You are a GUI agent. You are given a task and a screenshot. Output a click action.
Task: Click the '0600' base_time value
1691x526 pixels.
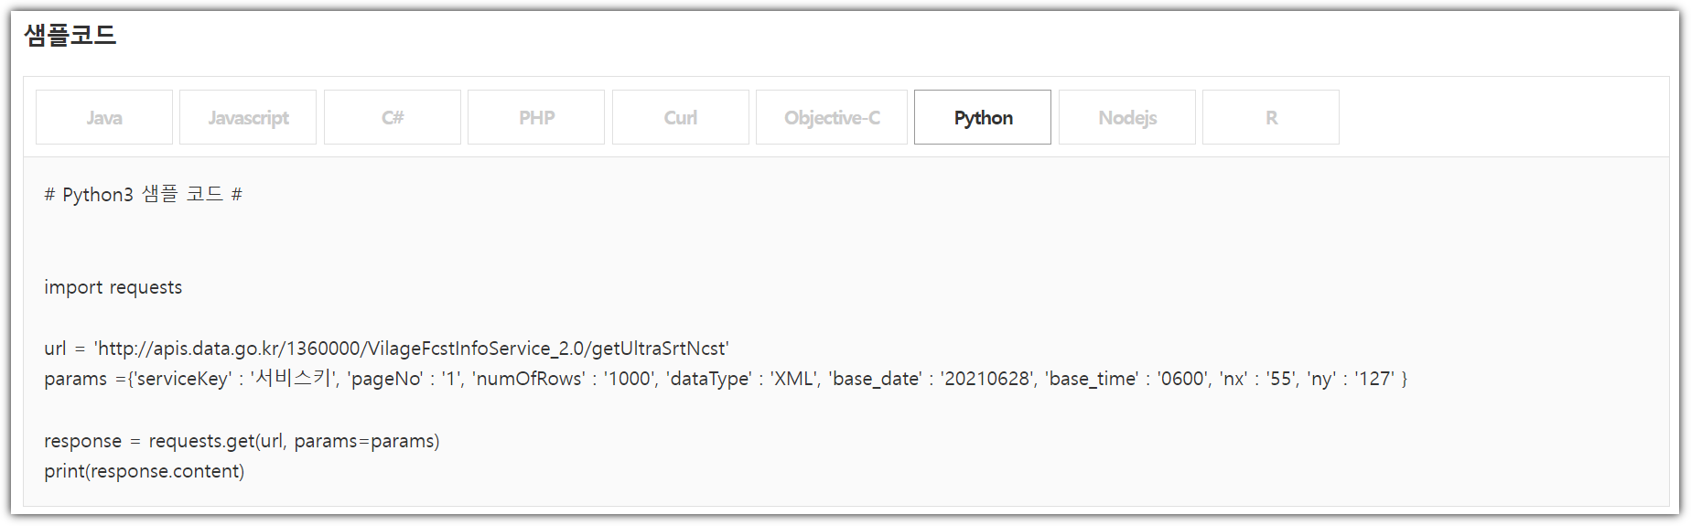[1182, 378]
